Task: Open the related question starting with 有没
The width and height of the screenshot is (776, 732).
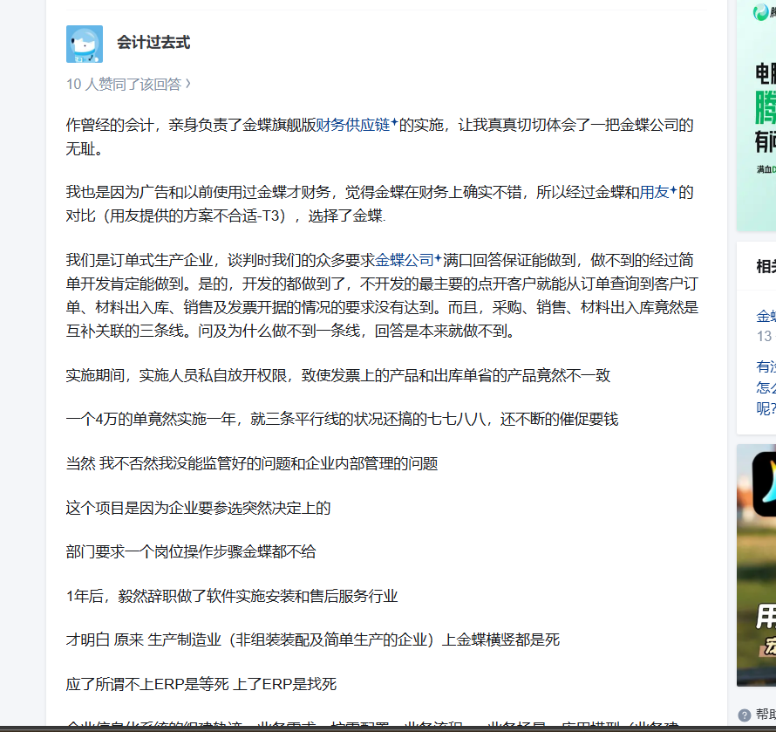Action: click(766, 387)
